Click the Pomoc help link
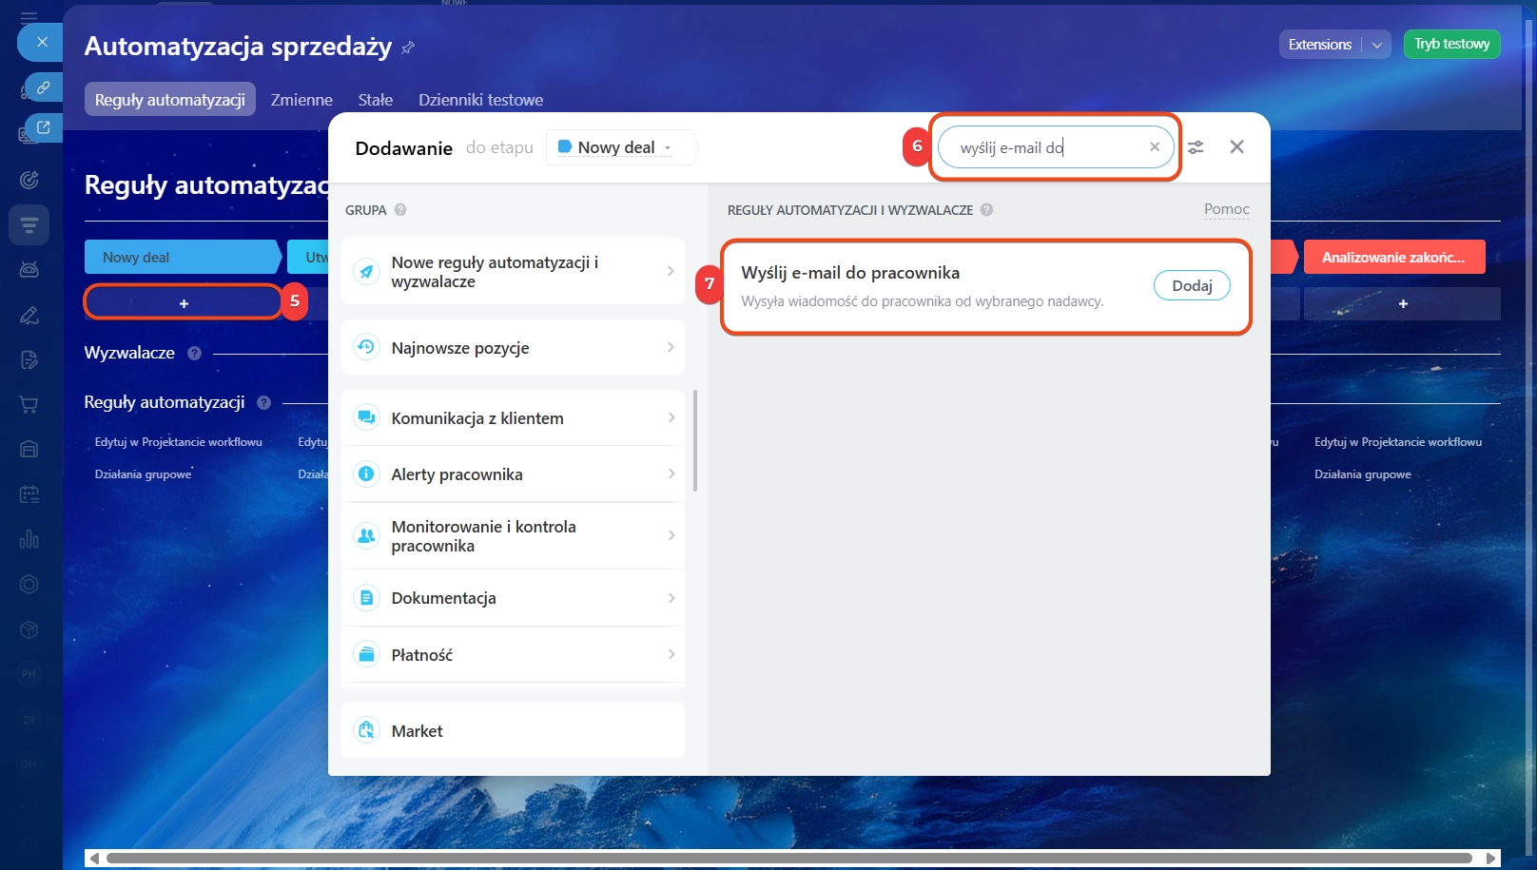1537x870 pixels. coord(1226,209)
